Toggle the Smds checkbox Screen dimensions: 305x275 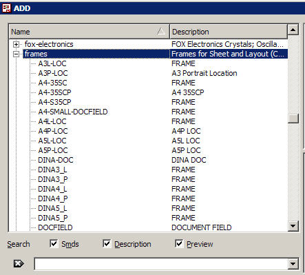pos(54,244)
